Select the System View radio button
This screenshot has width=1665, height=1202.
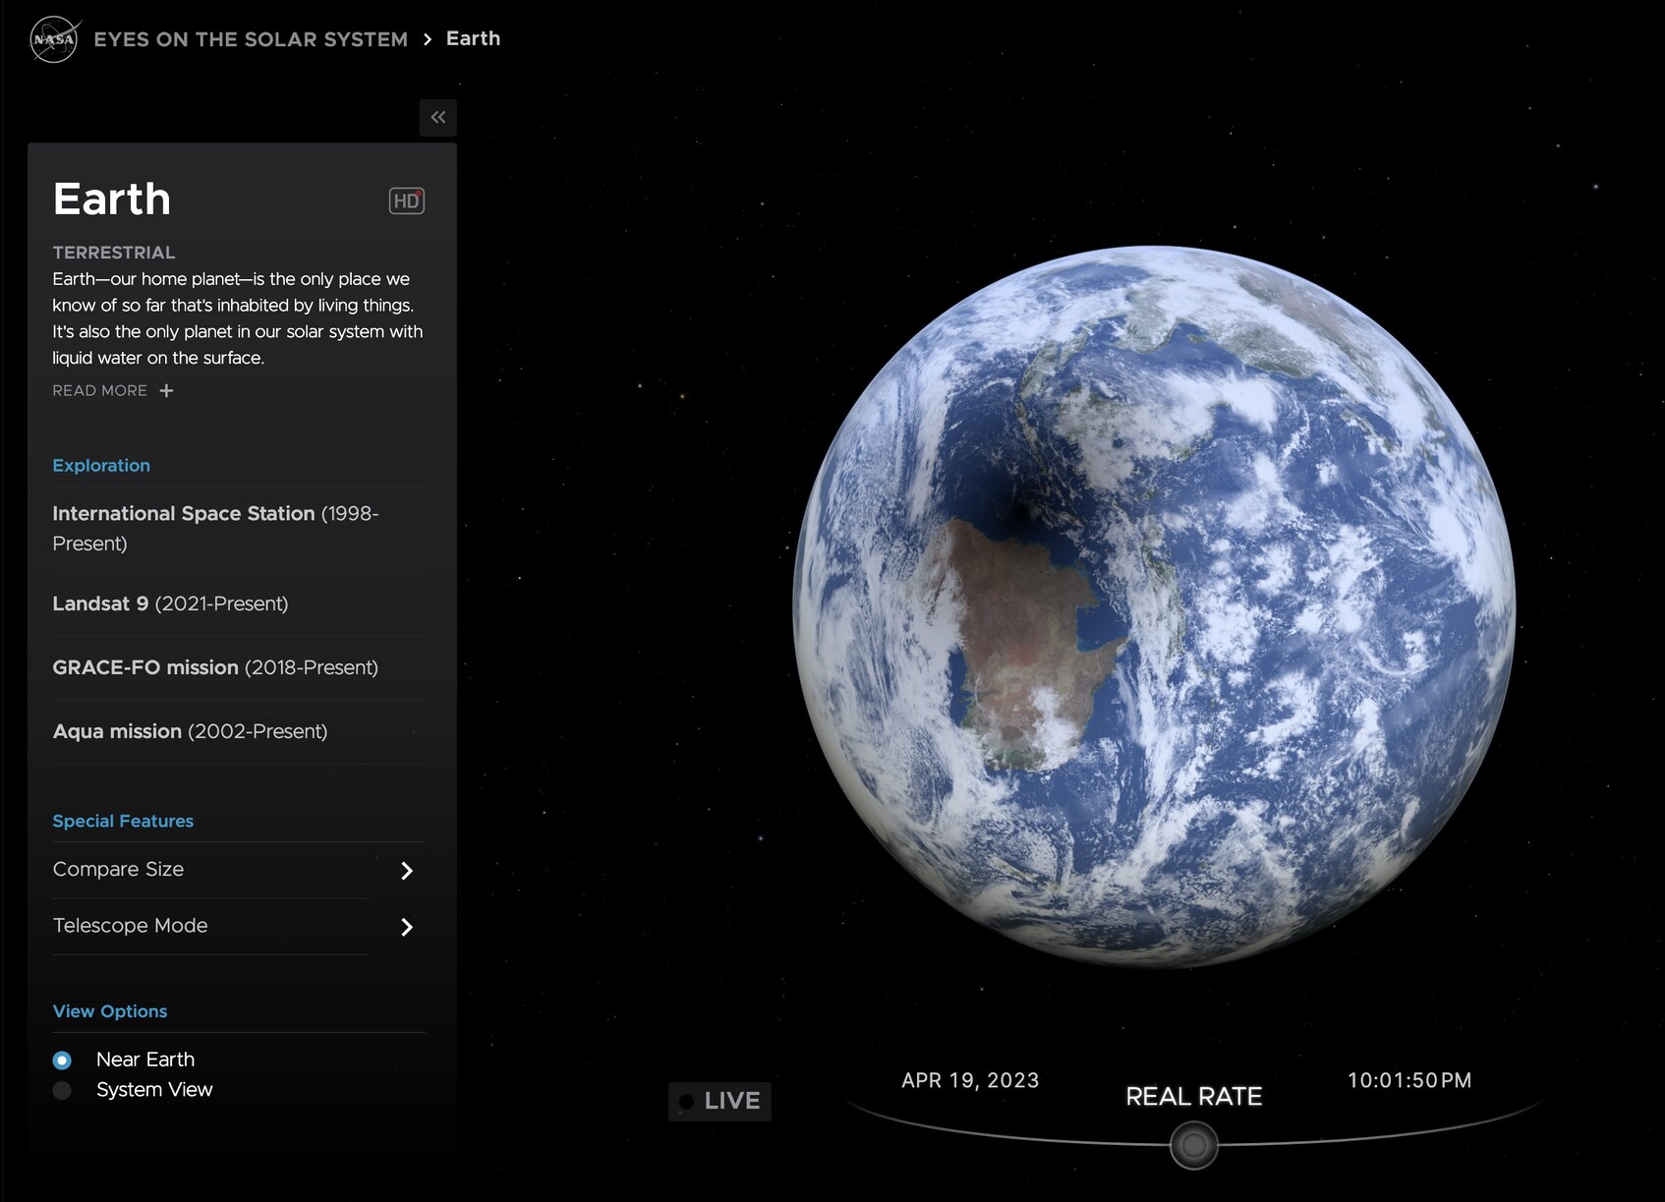[62, 1091]
